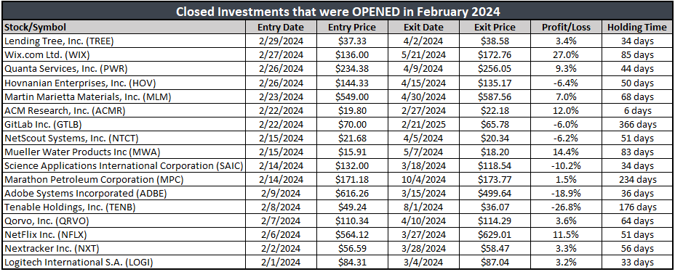Click the Wix.com Ltd. (WIX) row name
675x272 pixels.
(x=124, y=55)
